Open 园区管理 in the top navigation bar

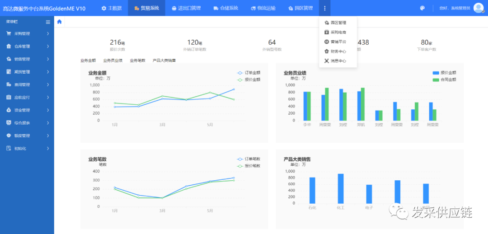300,9
